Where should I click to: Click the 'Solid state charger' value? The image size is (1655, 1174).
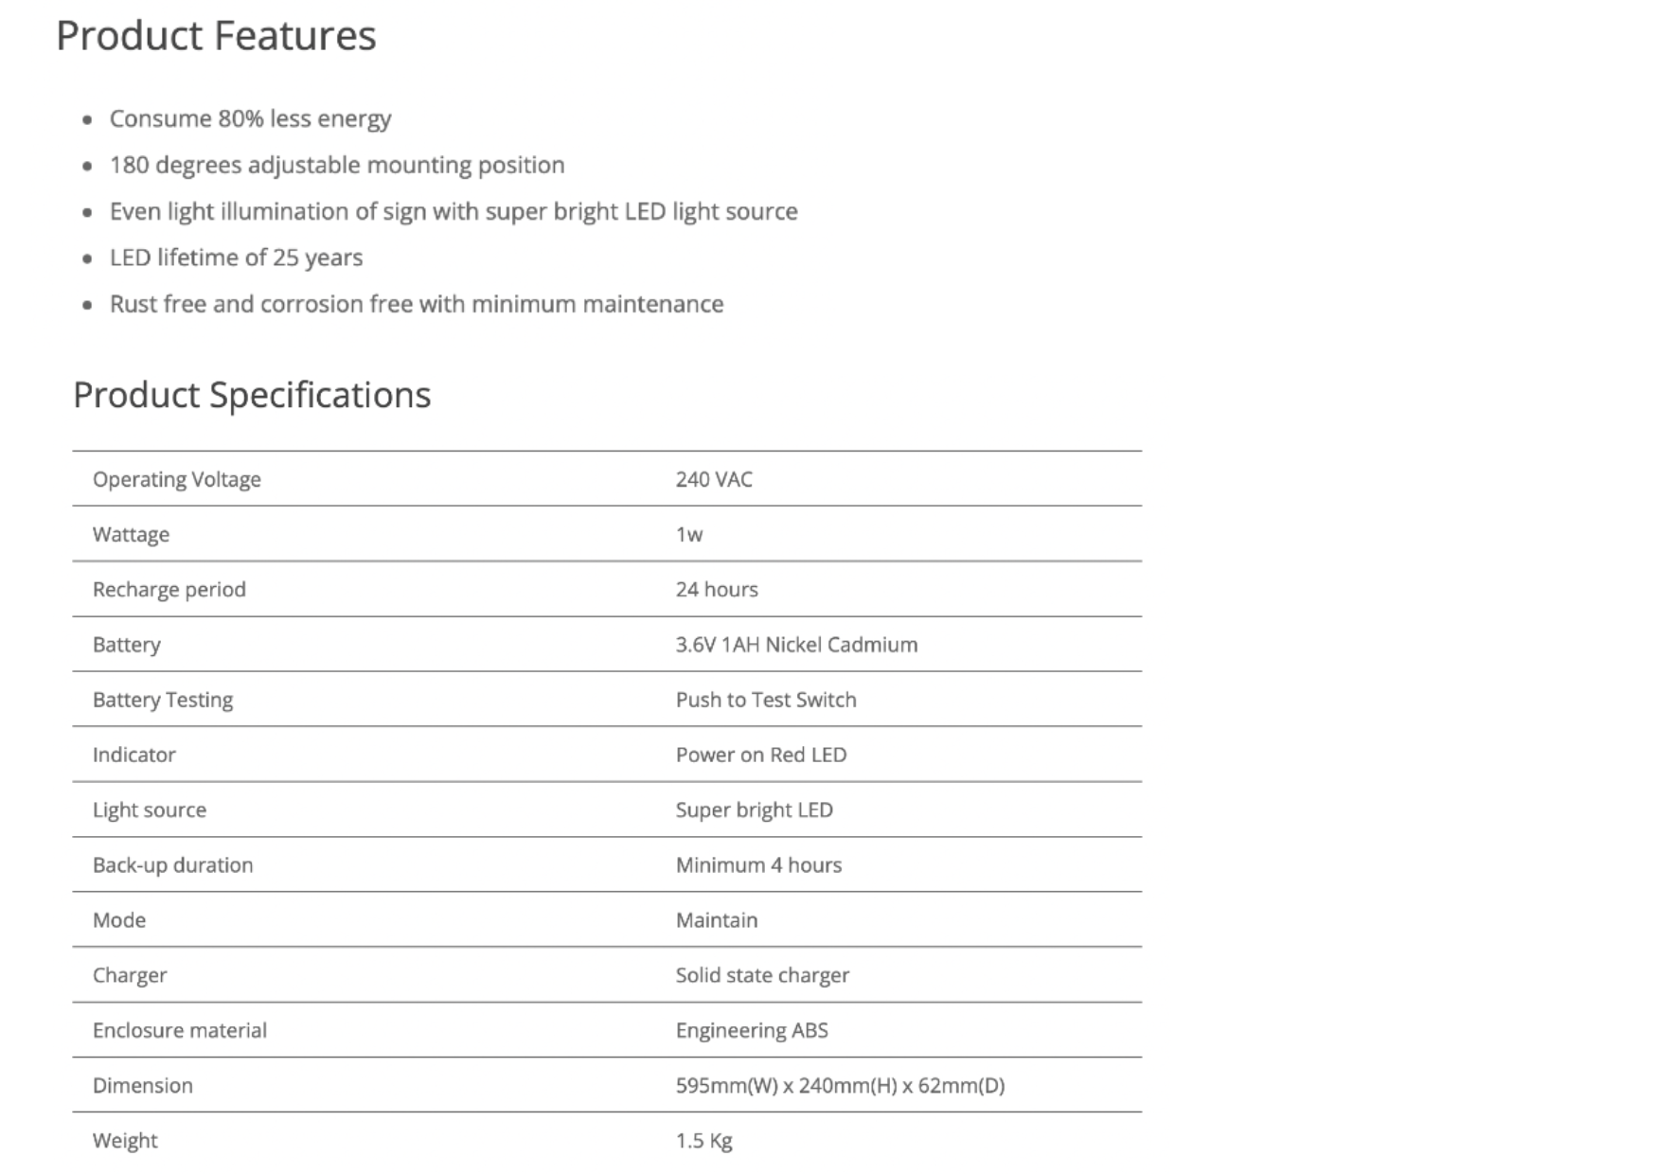click(x=762, y=975)
